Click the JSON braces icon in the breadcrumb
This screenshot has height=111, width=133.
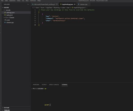pyautogui.click(x=72, y=8)
